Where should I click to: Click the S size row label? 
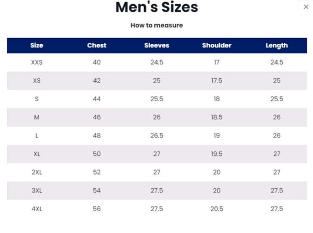(37, 99)
